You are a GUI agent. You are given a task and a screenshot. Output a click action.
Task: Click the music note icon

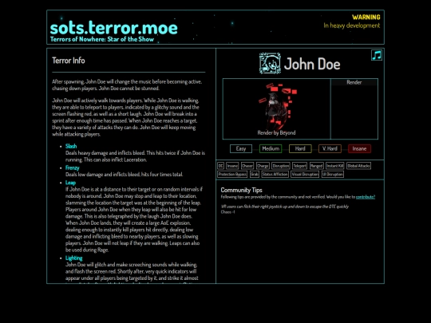pyautogui.click(x=377, y=55)
